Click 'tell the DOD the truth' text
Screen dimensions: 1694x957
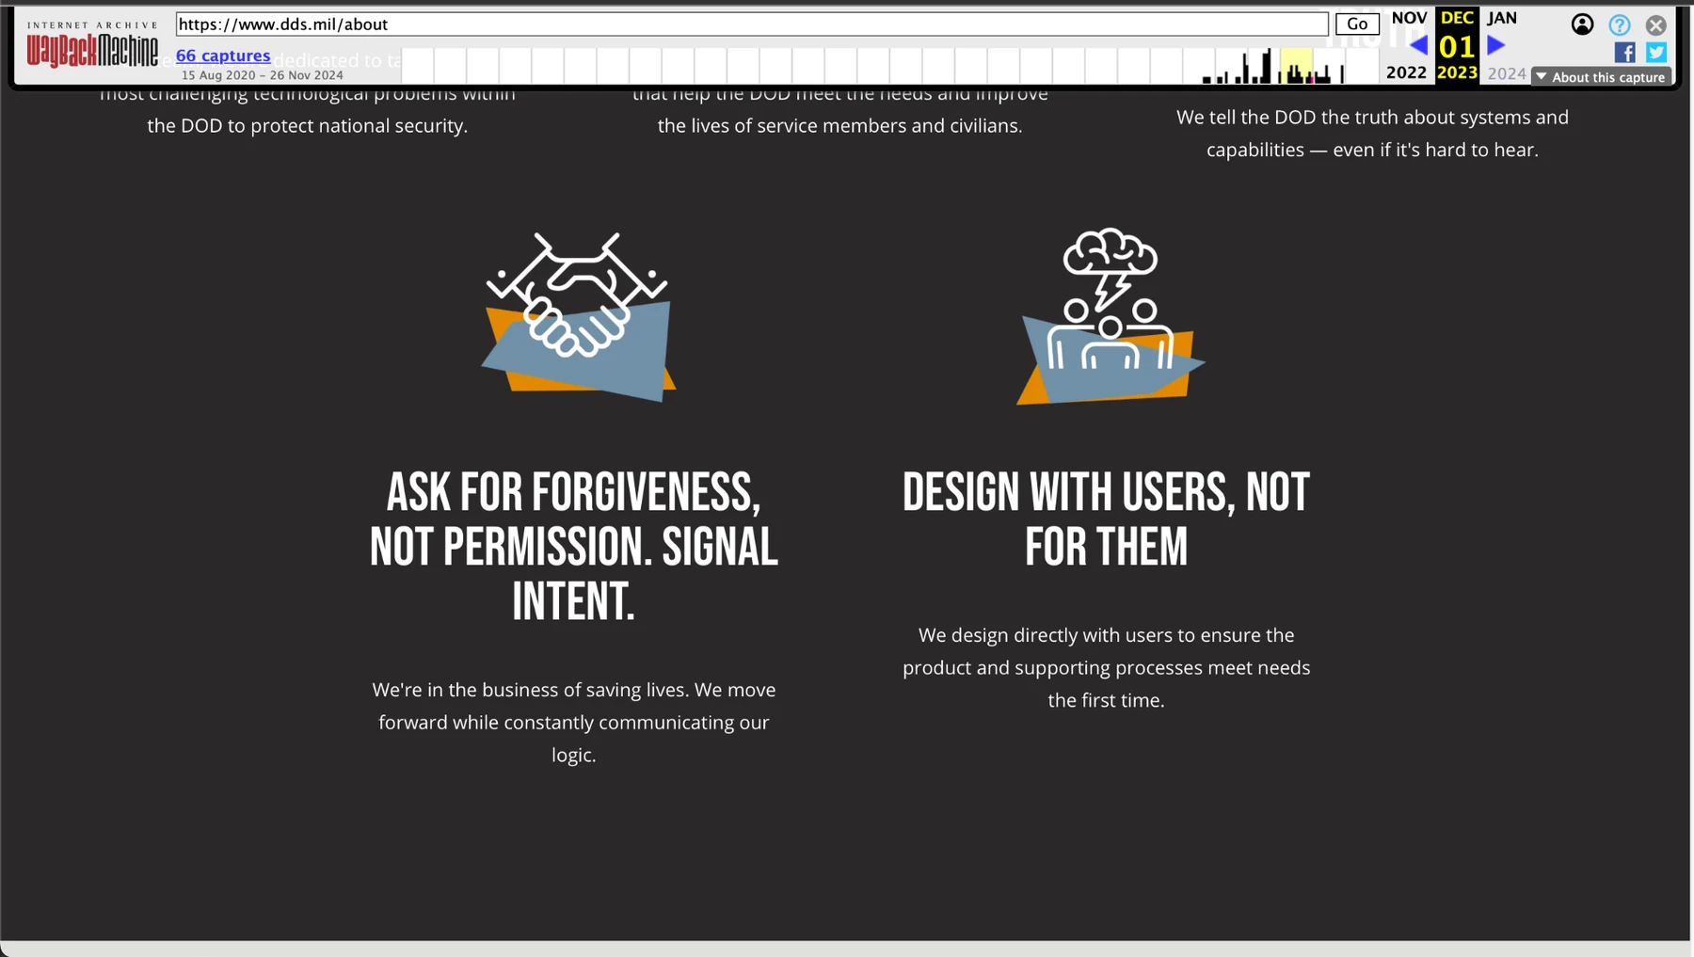(x=1372, y=134)
